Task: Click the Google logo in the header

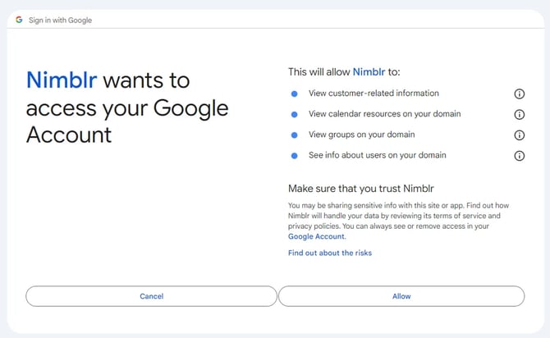Action: click(19, 20)
